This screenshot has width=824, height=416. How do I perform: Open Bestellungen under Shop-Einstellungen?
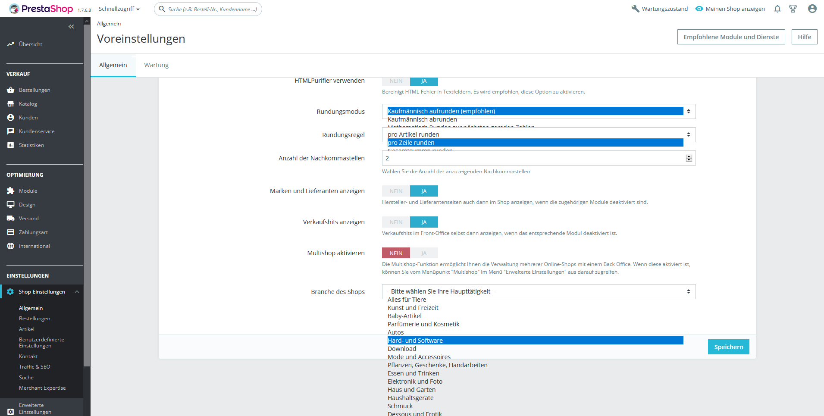(34, 319)
